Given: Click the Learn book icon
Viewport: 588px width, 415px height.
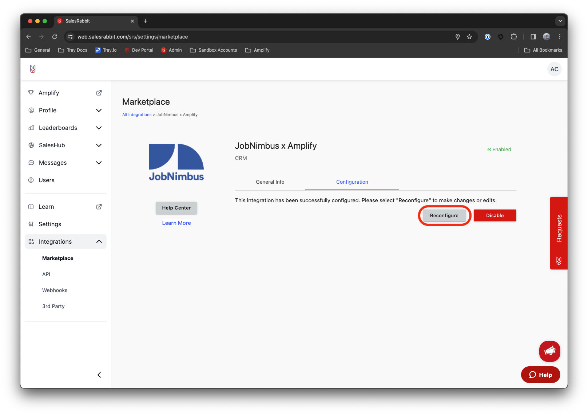Looking at the screenshot, I should pyautogui.click(x=31, y=207).
